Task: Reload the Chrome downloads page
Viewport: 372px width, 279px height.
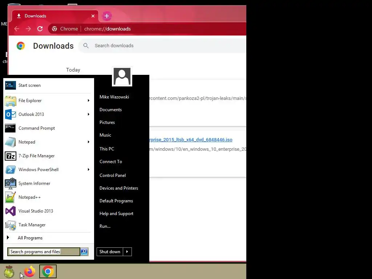Action: pos(40,29)
